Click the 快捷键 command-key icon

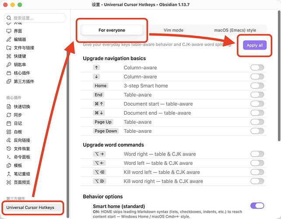(x=9, y=56)
